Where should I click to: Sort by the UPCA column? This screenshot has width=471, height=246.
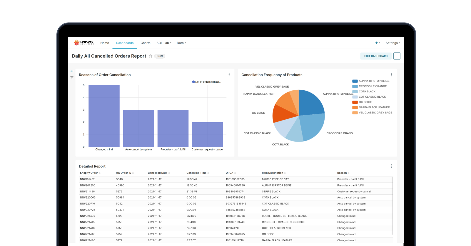(x=231, y=173)
